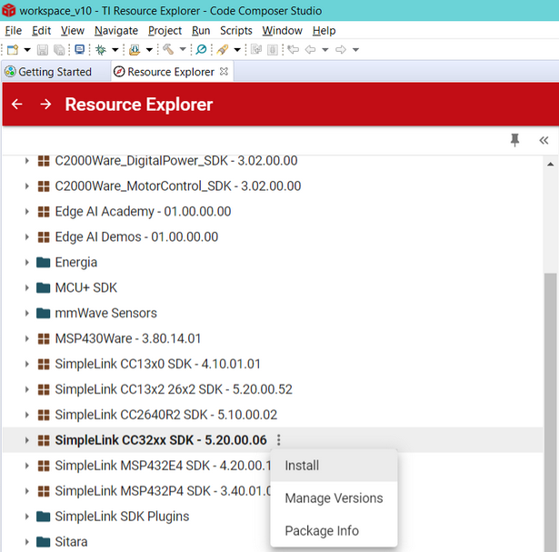559x552 pixels.
Task: Start Debug with the bug icon
Action: click(101, 50)
